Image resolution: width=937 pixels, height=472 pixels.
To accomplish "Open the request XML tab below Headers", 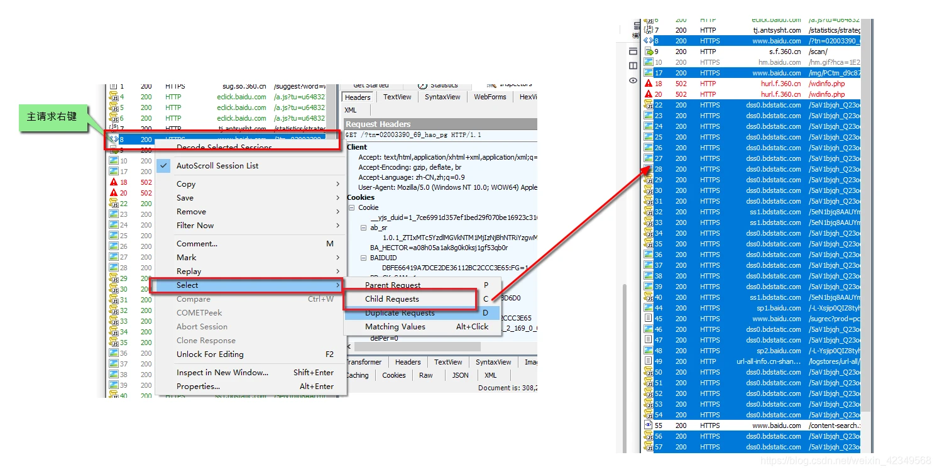I will [x=351, y=110].
